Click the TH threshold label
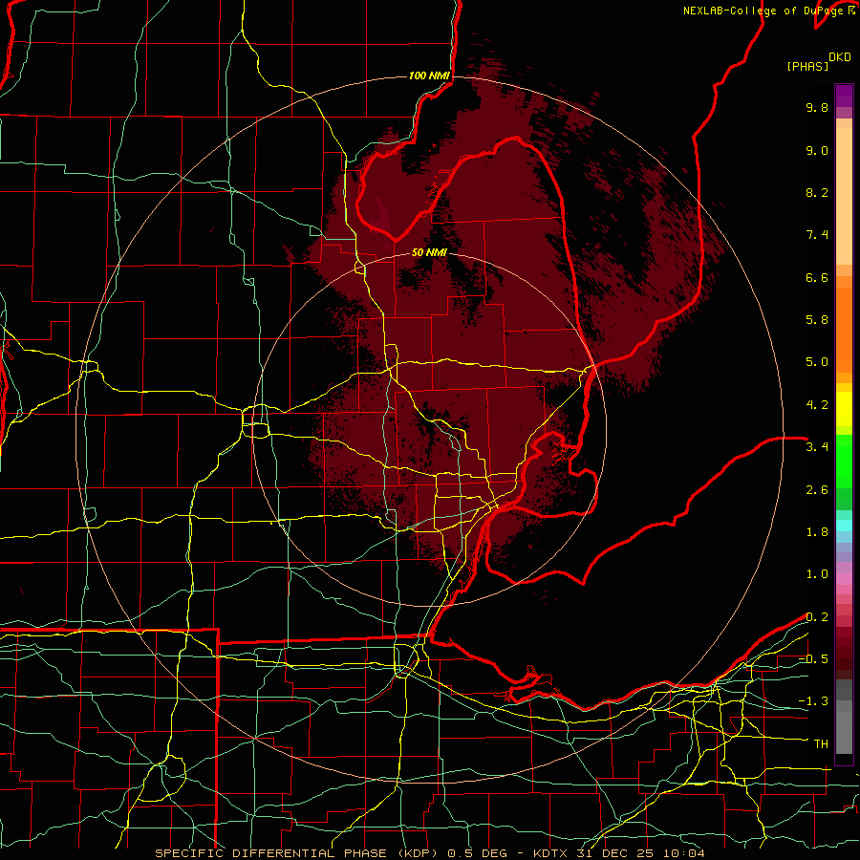 (821, 744)
